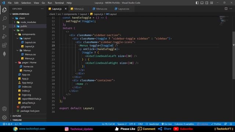The width and height of the screenshot is (235, 132).
Task: Click Prettier status bar item
Action: click(x=216, y=124)
